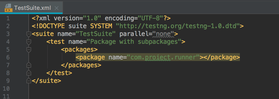Close the TestSuite.xml tab
The image size is (279, 99).
pyautogui.click(x=56, y=8)
